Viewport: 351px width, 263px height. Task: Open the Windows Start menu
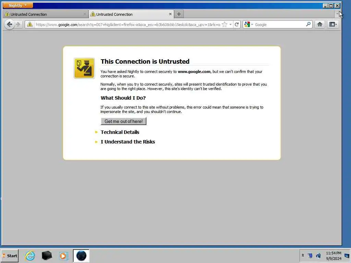coord(10,255)
